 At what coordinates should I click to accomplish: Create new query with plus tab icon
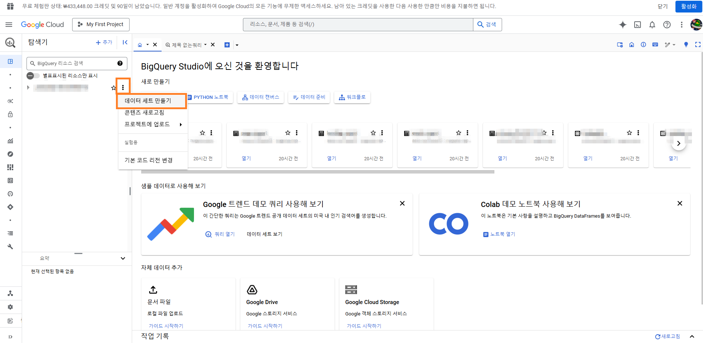227,45
